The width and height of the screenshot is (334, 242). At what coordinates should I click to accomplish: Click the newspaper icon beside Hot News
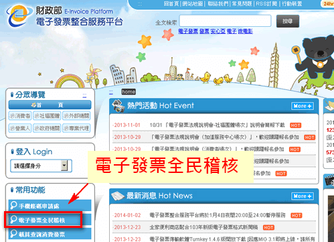118,196
